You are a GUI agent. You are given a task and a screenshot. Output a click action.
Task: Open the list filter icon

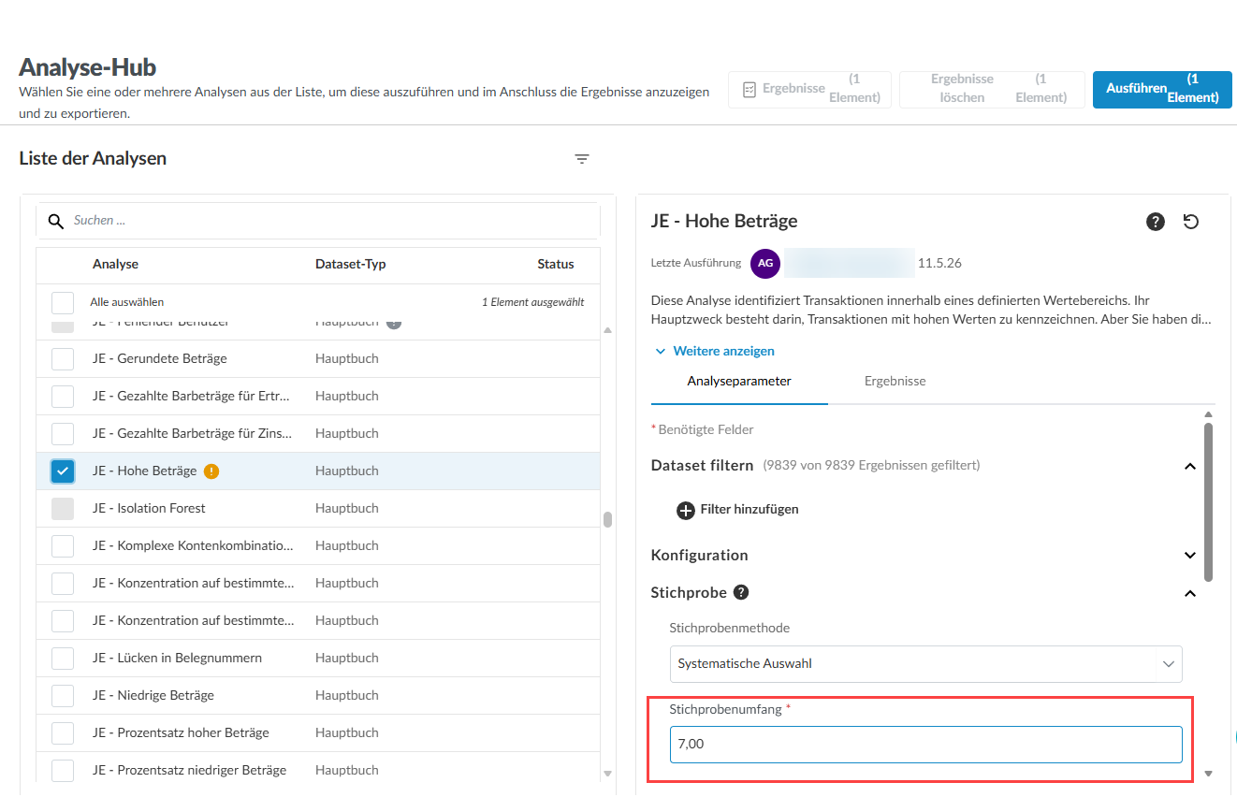(x=582, y=159)
